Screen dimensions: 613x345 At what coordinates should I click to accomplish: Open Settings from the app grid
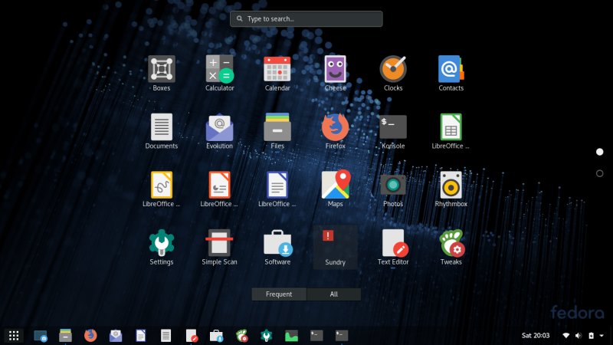[162, 247]
